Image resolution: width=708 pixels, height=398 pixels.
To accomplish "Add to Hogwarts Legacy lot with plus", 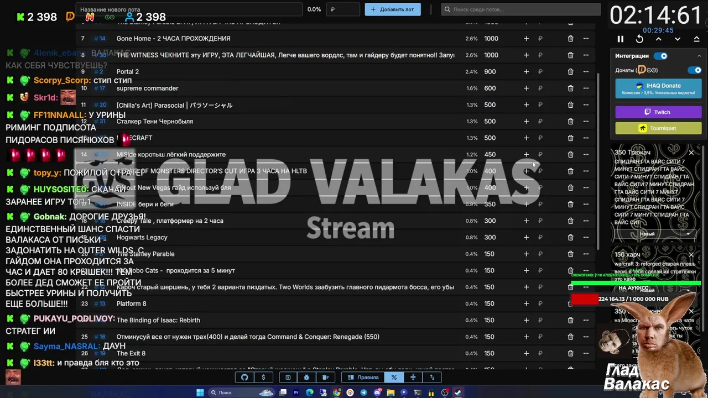I will tap(526, 238).
